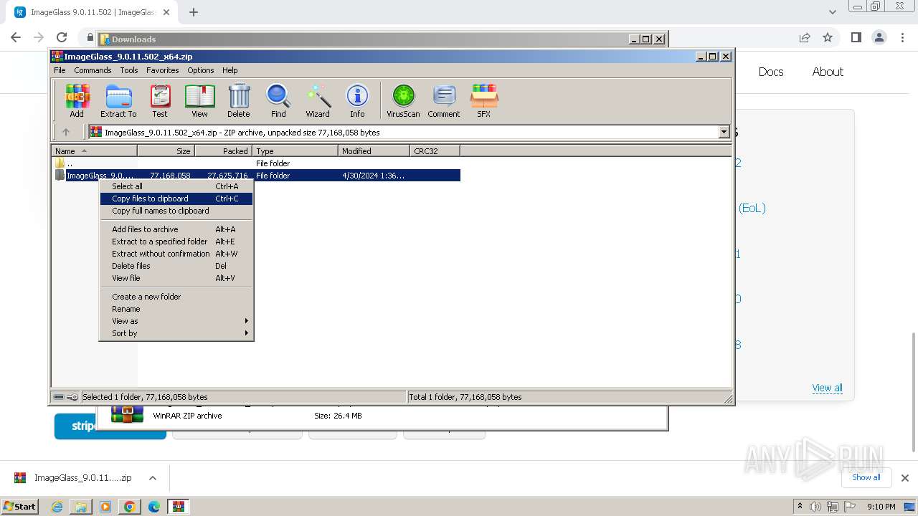Choose Create a new folder
This screenshot has width=918, height=516.
[176, 297]
